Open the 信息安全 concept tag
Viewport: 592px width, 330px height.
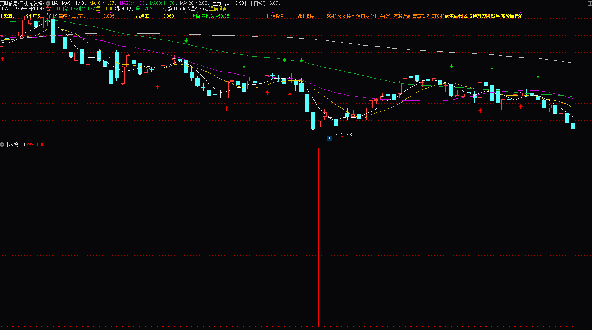(x=365, y=16)
